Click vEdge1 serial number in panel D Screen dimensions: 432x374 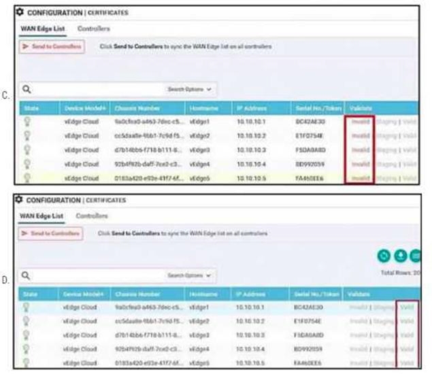point(309,307)
